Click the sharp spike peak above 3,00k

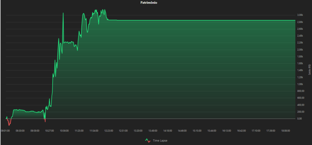63,13
